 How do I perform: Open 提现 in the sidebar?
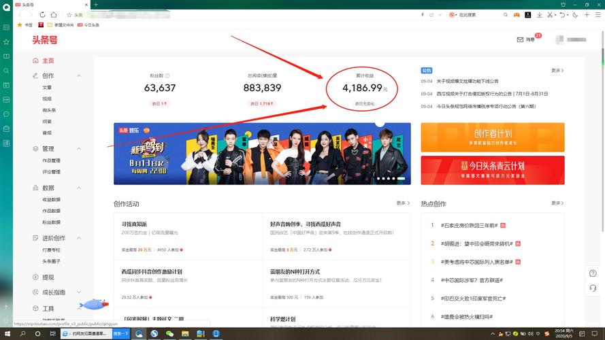pos(48,277)
